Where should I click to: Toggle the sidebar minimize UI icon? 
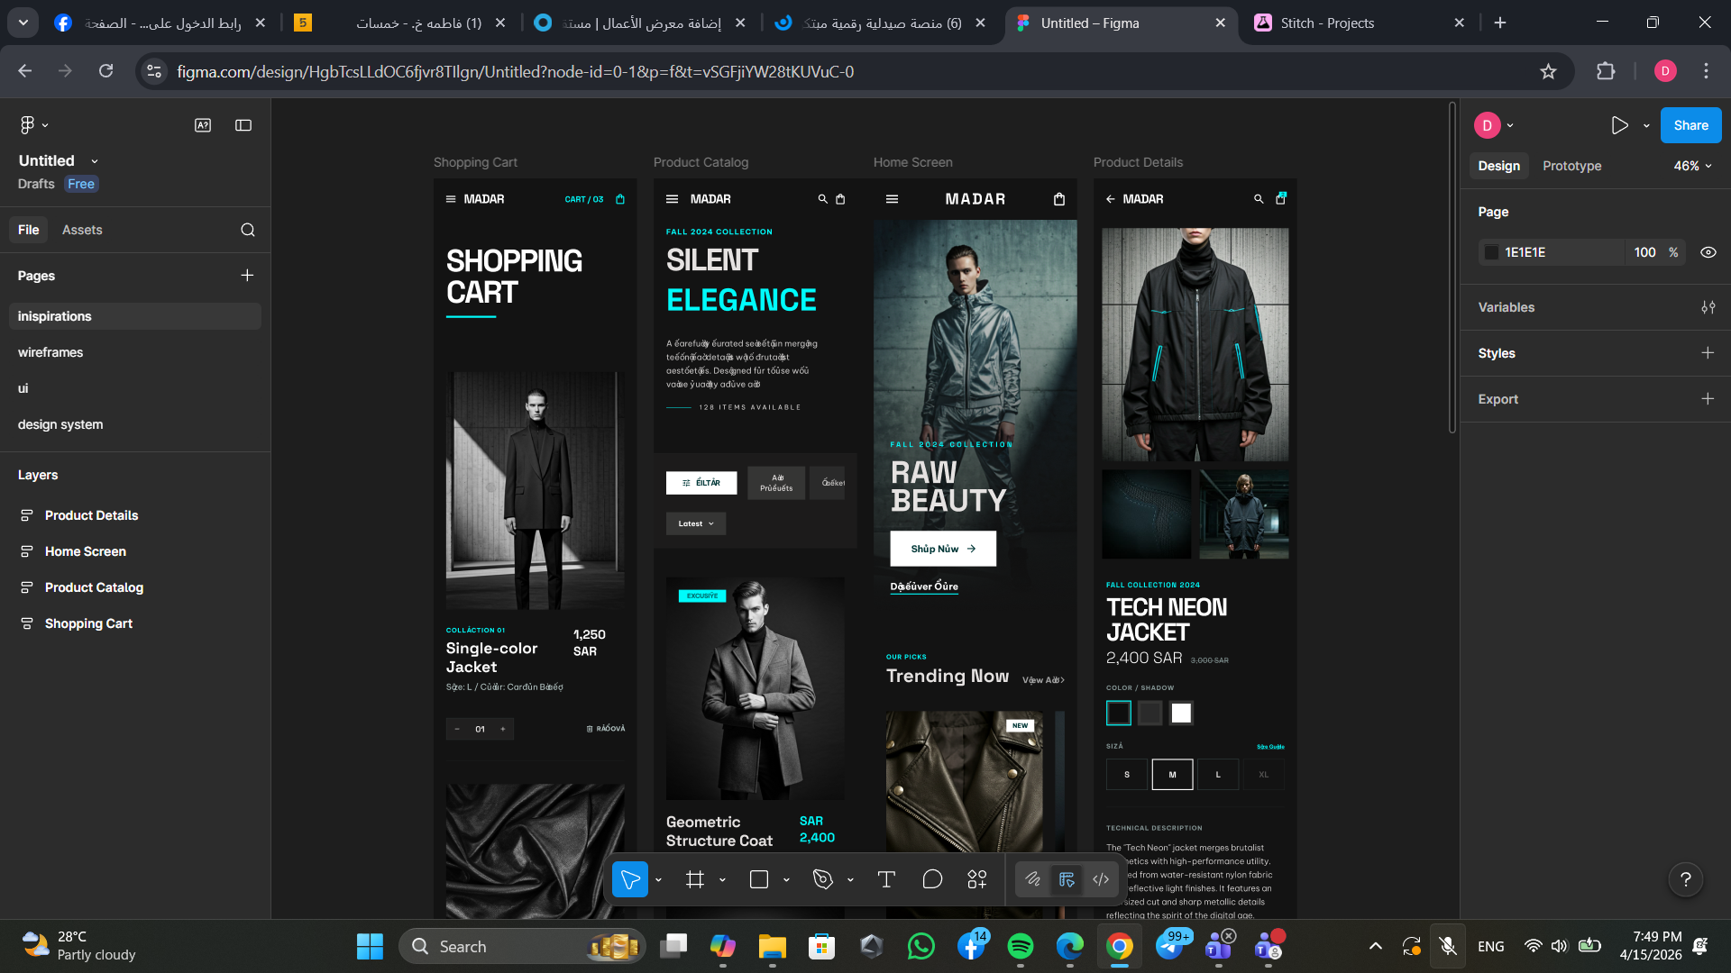pyautogui.click(x=243, y=125)
